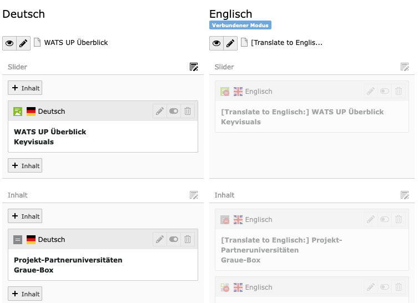Edit all Slider column records in Deutsch
The image size is (418, 303).
click(194, 67)
